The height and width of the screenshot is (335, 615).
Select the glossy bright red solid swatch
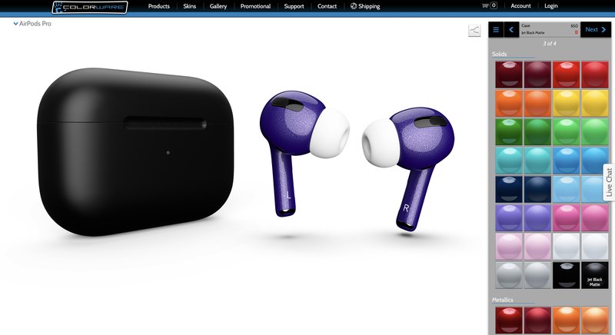566,75
